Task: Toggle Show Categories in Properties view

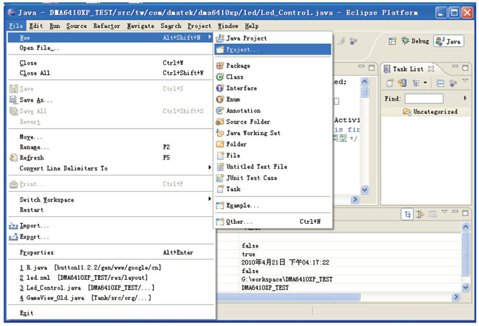Action: coord(408,215)
